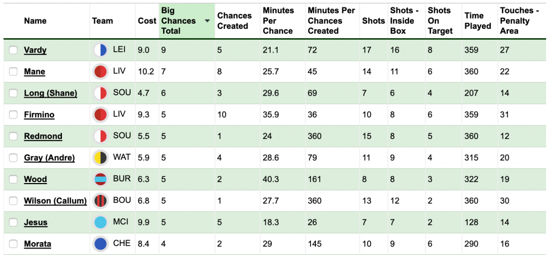Open Gray (Andre) player link
The width and height of the screenshot is (551, 255).
[49, 158]
